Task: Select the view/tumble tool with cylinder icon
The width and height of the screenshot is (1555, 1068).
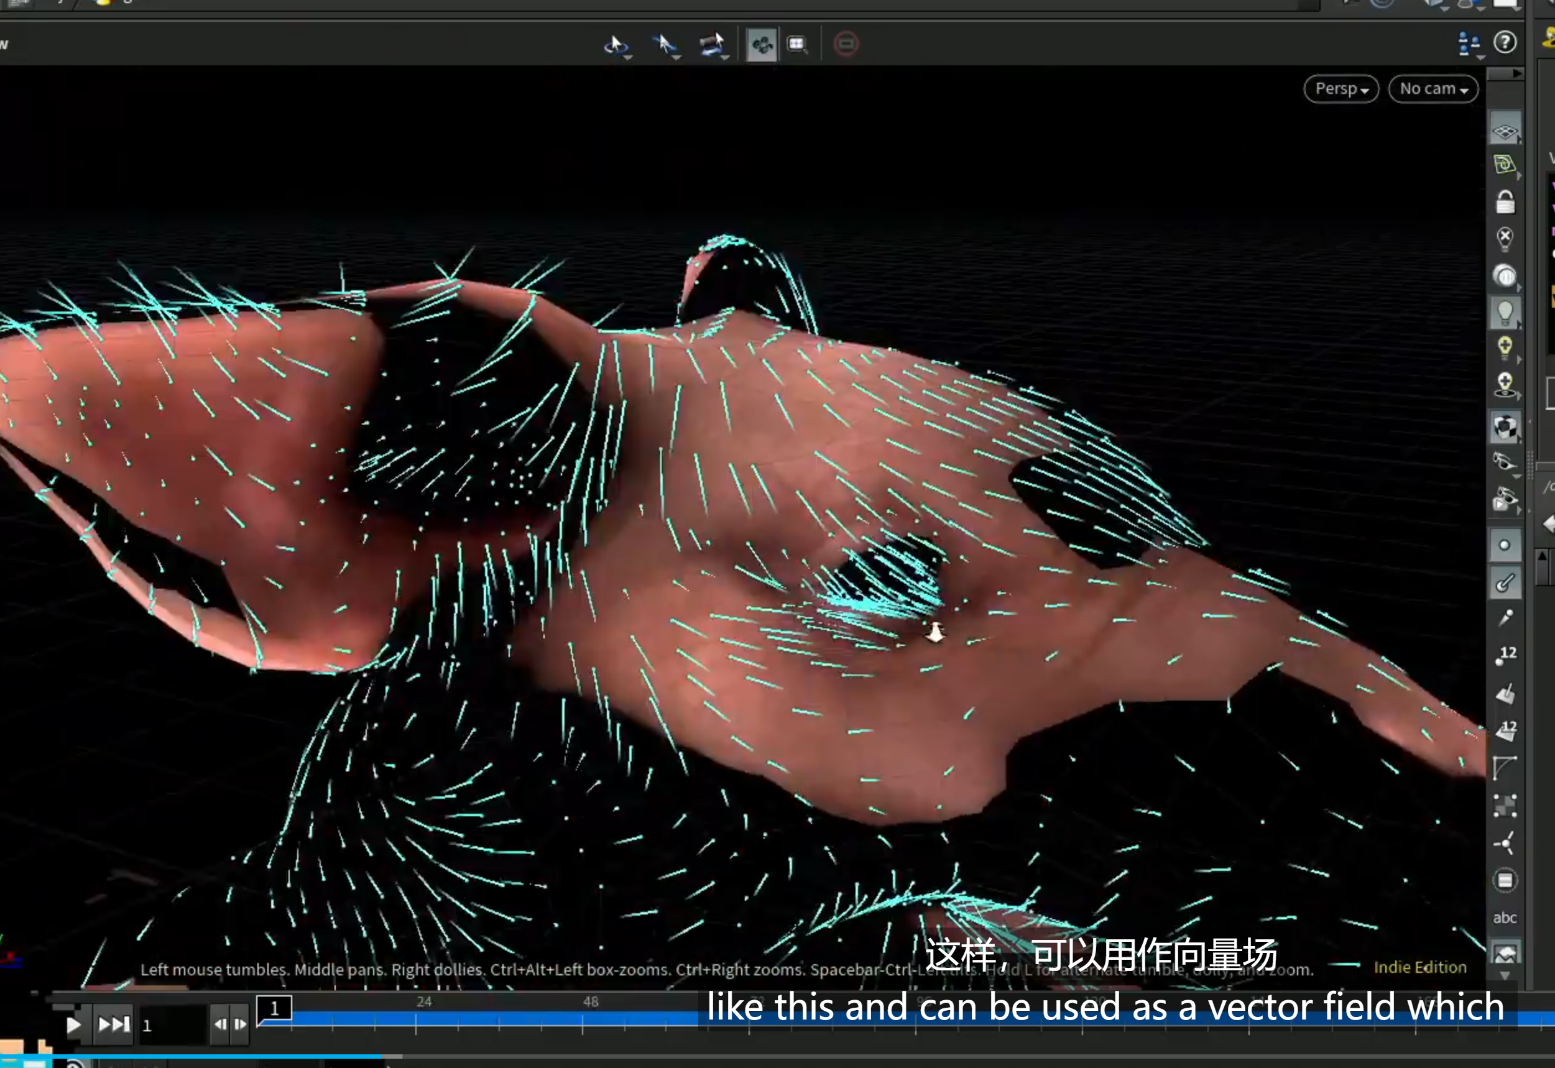Action: pos(713,45)
